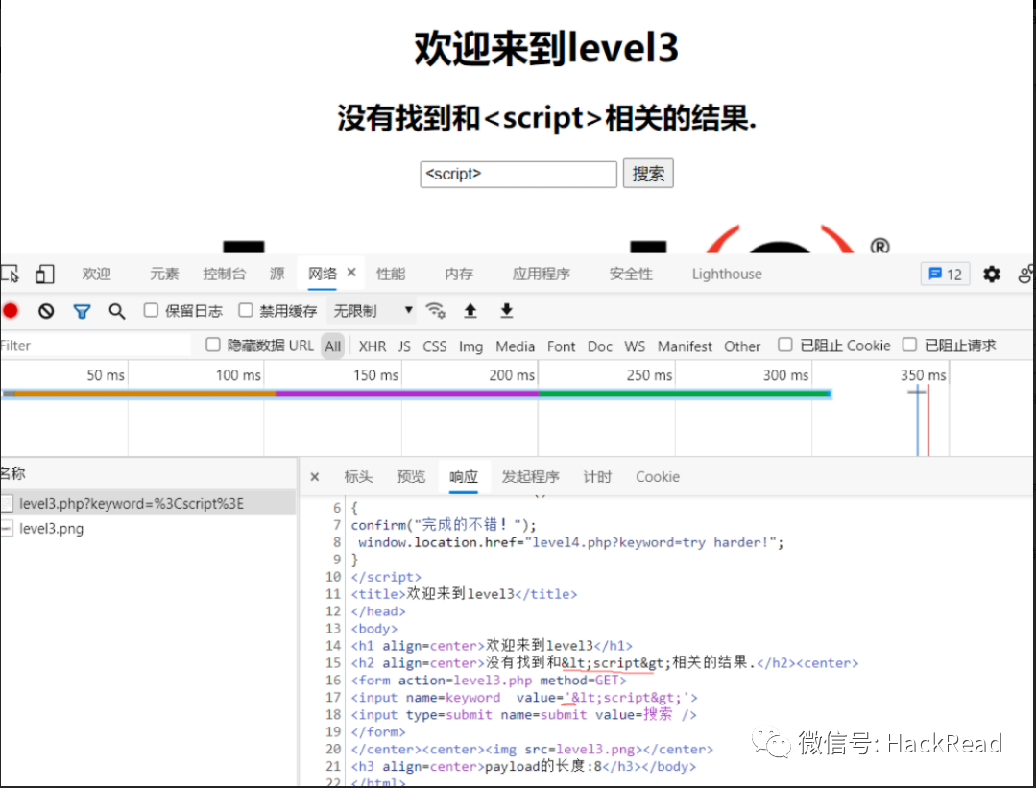
Task: Switch to 安全性 tab
Action: 630,274
